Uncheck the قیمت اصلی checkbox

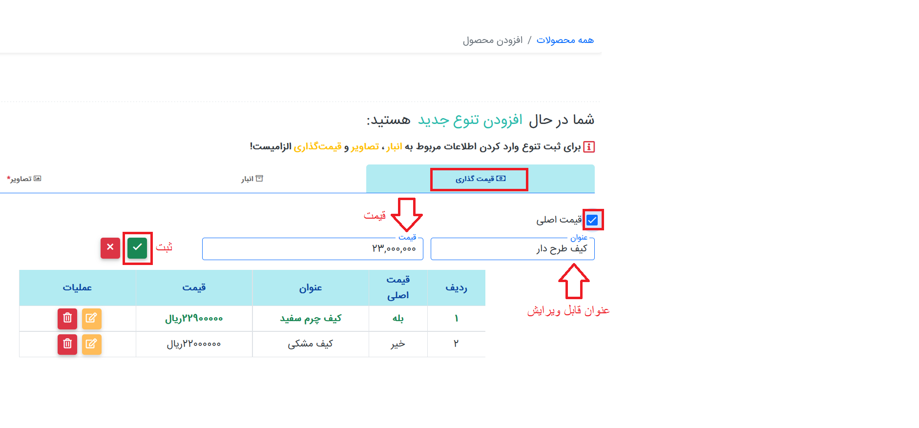[x=592, y=220]
